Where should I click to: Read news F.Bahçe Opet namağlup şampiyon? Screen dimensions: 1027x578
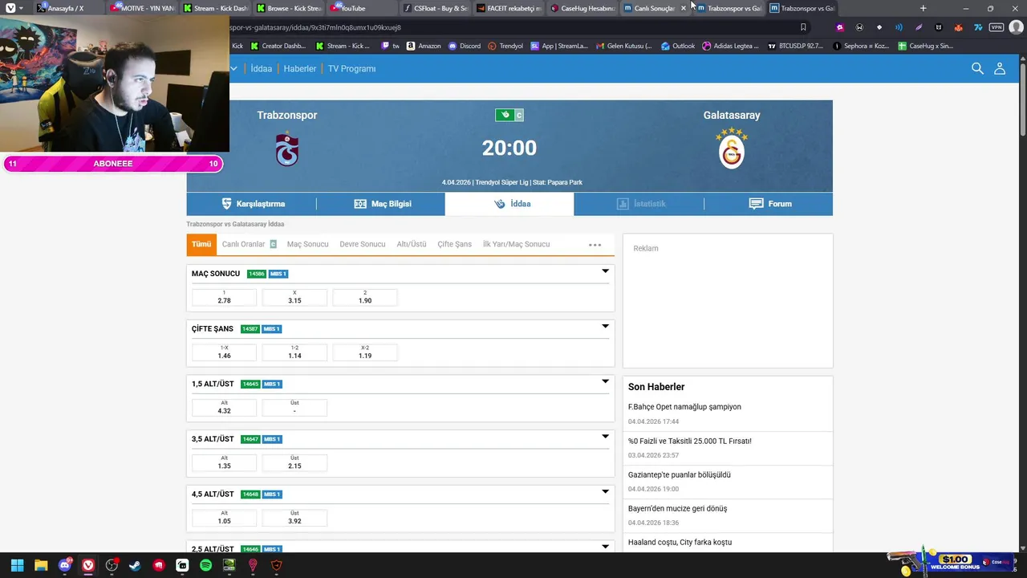point(684,407)
